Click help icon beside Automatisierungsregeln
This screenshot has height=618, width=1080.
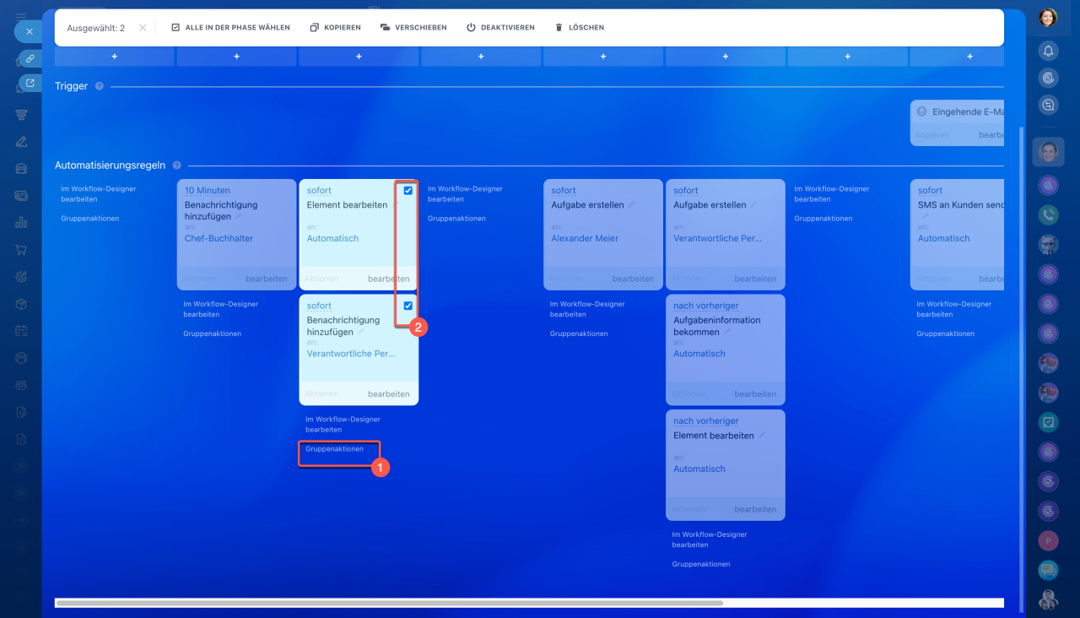(x=177, y=165)
